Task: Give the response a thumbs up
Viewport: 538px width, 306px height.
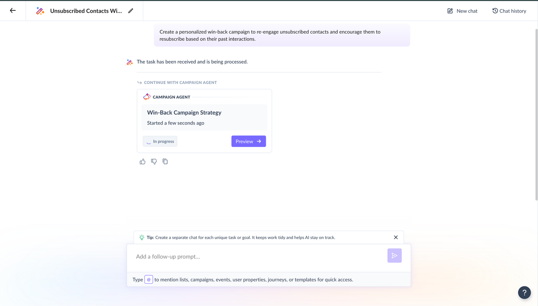Action: point(142,161)
